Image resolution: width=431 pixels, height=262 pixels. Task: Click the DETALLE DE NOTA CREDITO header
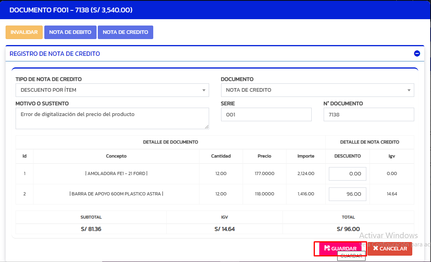tap(370, 142)
